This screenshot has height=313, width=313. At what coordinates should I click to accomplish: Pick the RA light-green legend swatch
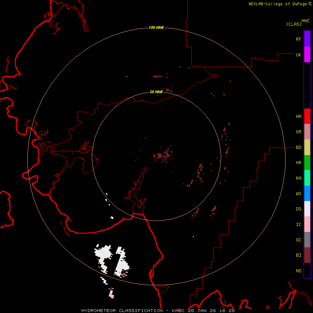pyautogui.click(x=307, y=178)
